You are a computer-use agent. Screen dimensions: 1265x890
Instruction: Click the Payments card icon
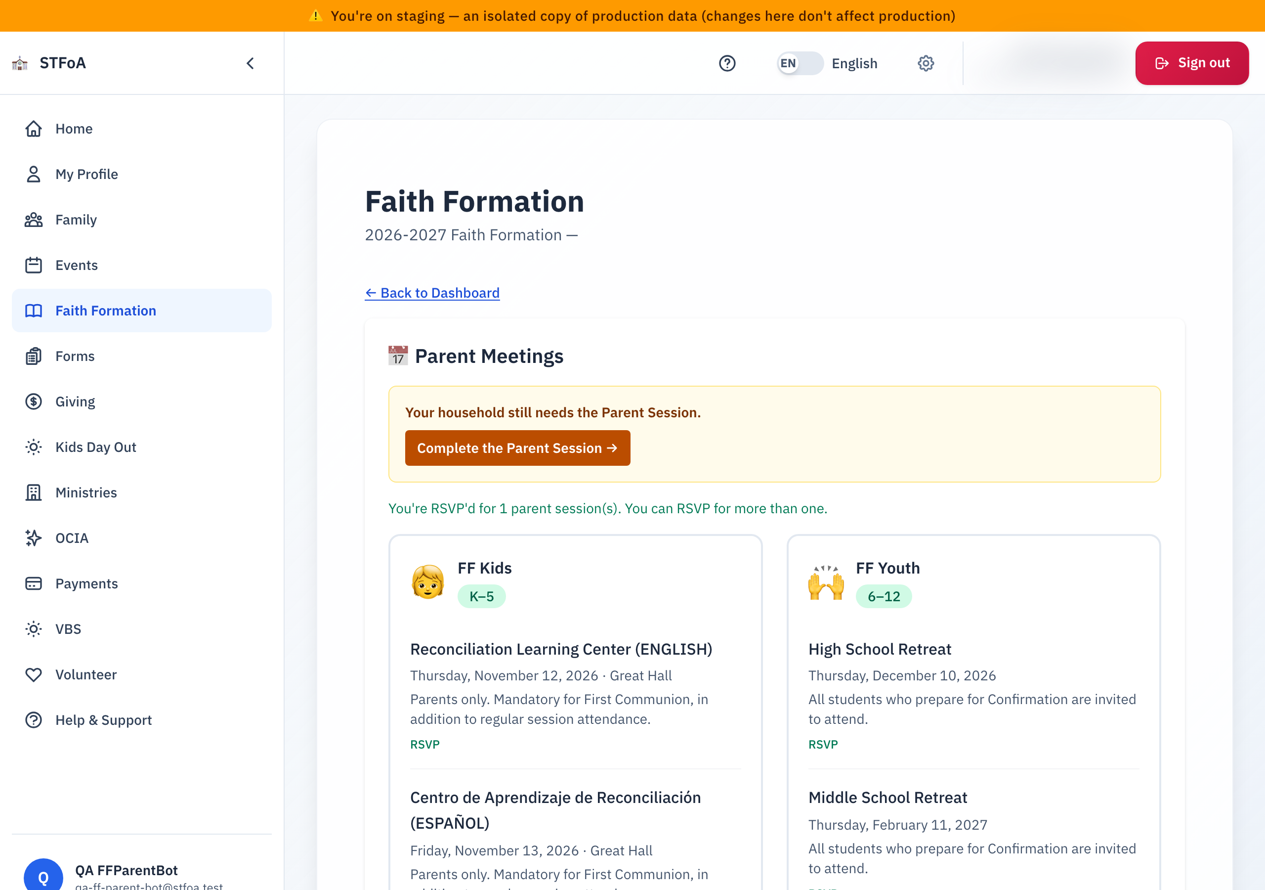pyautogui.click(x=34, y=583)
